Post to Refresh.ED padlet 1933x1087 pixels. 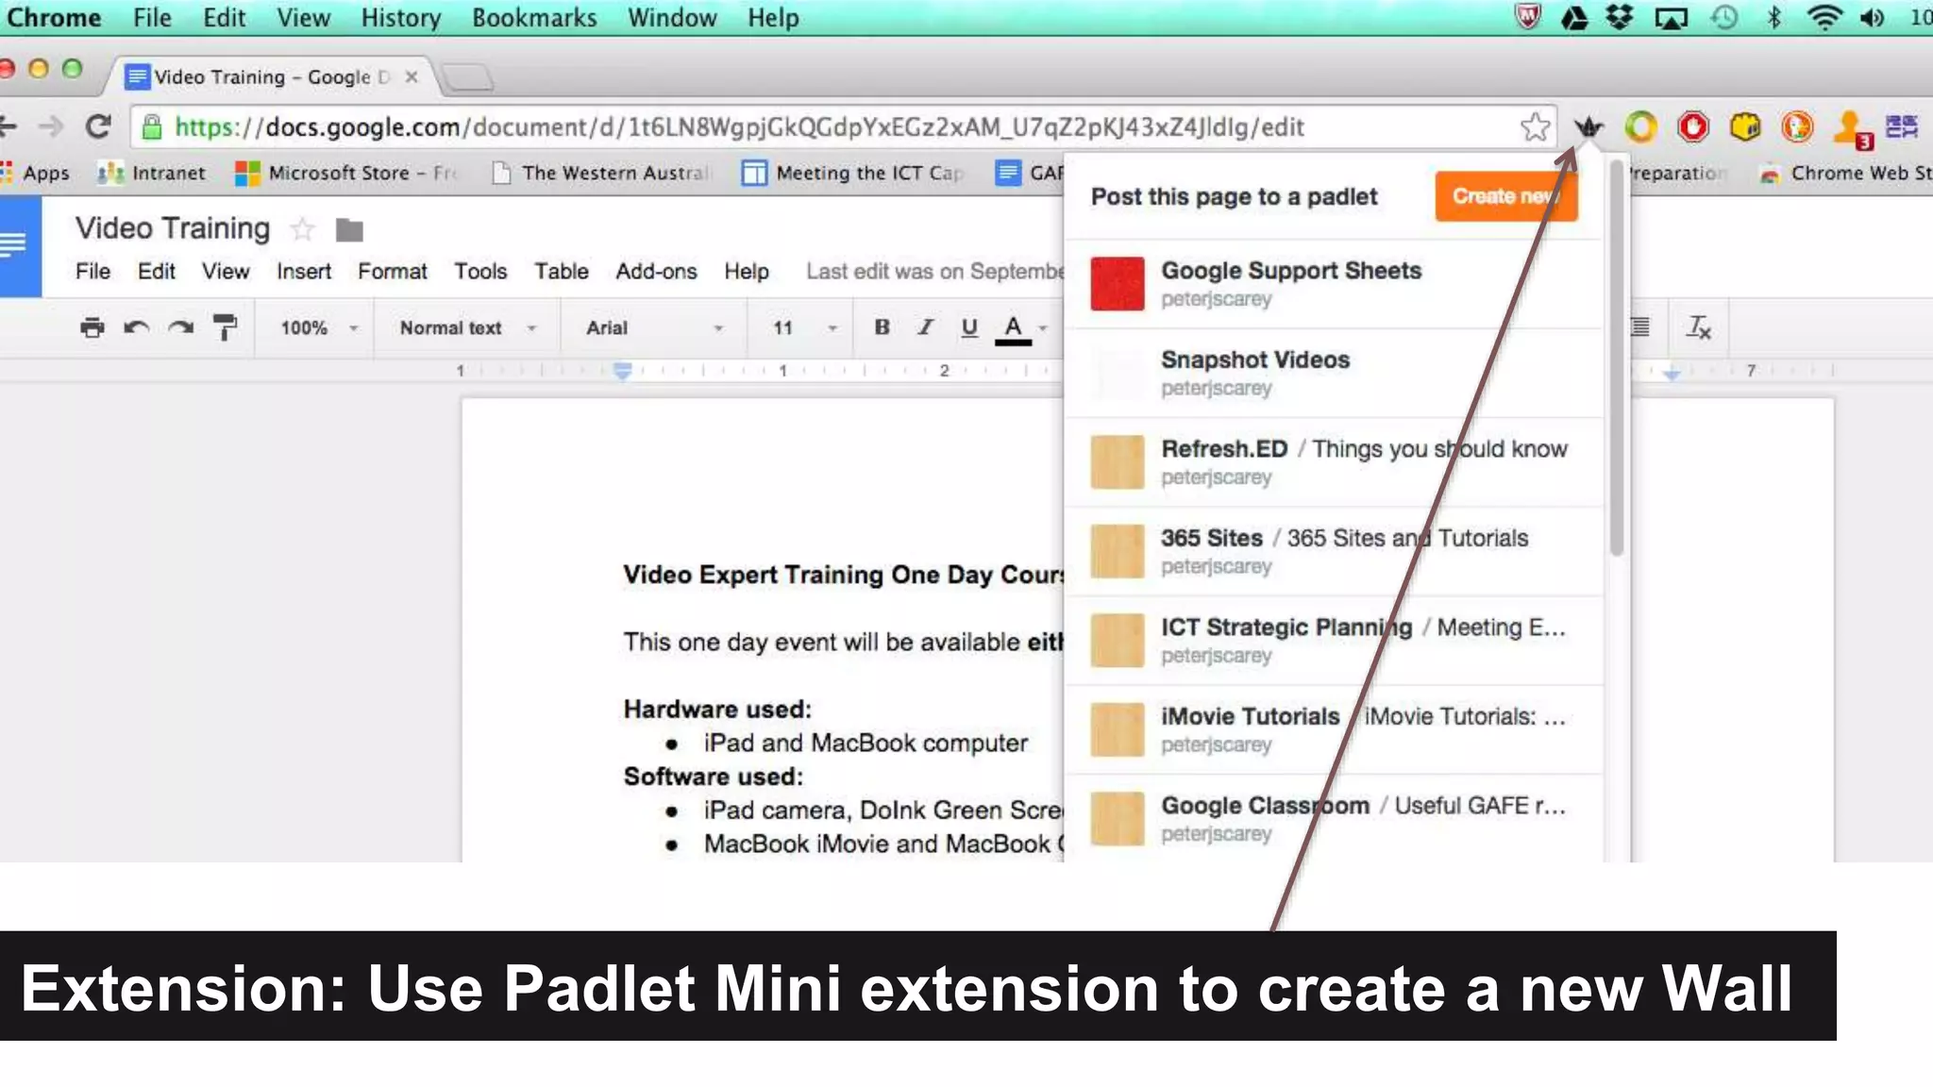click(1334, 461)
